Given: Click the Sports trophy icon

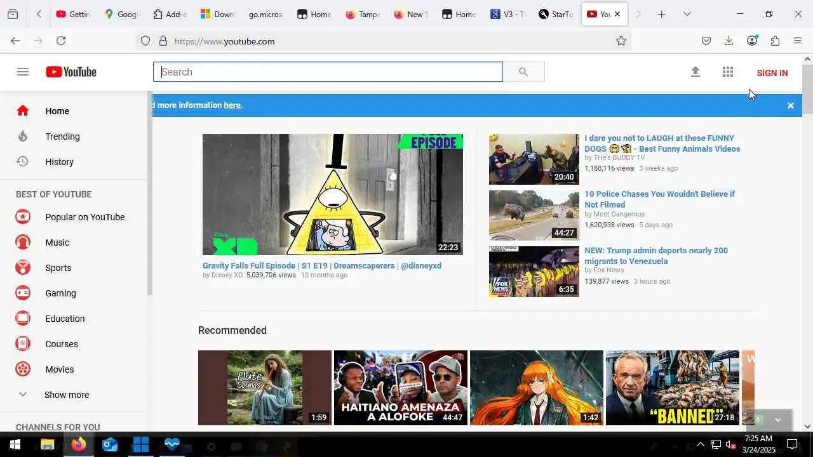Looking at the screenshot, I should tap(23, 268).
